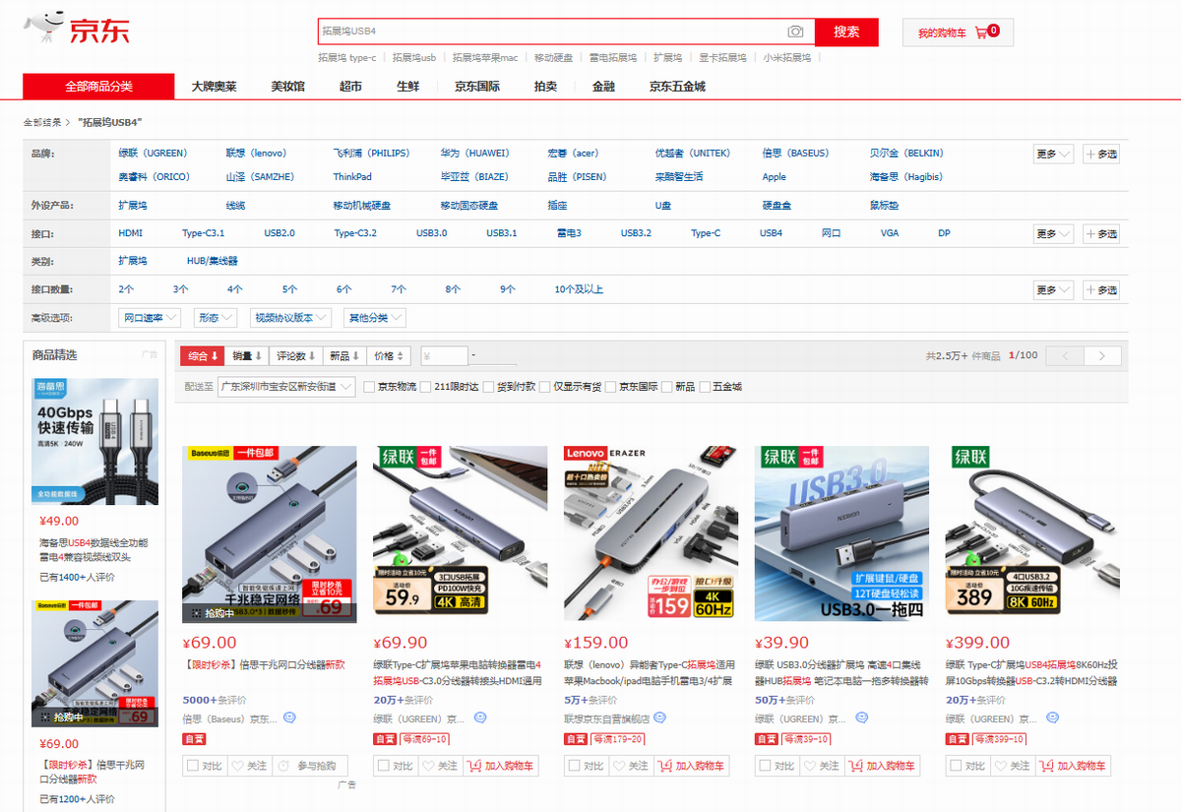Filter category by HUB/集线器

pos(213,262)
